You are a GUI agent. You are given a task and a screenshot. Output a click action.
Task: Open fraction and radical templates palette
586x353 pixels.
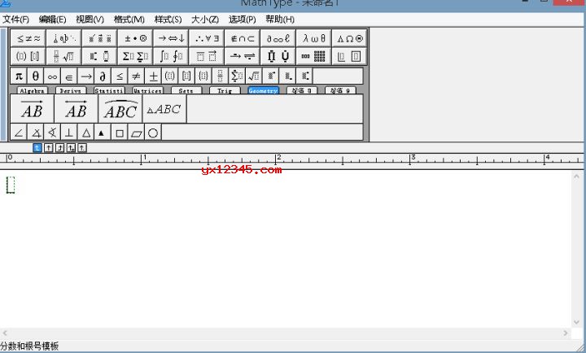coord(64,56)
